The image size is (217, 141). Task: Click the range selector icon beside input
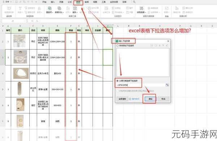[167, 85]
